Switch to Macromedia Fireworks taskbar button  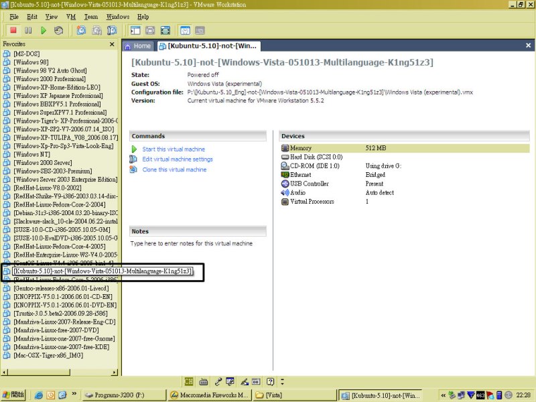click(x=210, y=395)
